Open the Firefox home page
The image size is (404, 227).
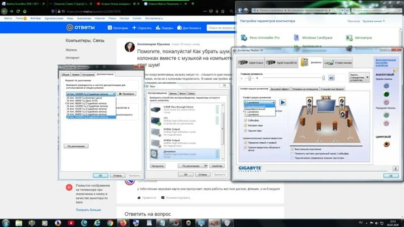25,11
